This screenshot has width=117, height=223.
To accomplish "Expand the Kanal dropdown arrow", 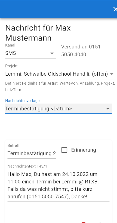I will tap(52, 53).
